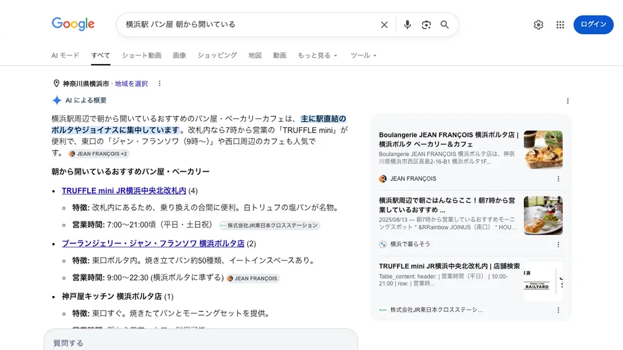
Task: Open the 地図 tab
Action: (x=255, y=55)
